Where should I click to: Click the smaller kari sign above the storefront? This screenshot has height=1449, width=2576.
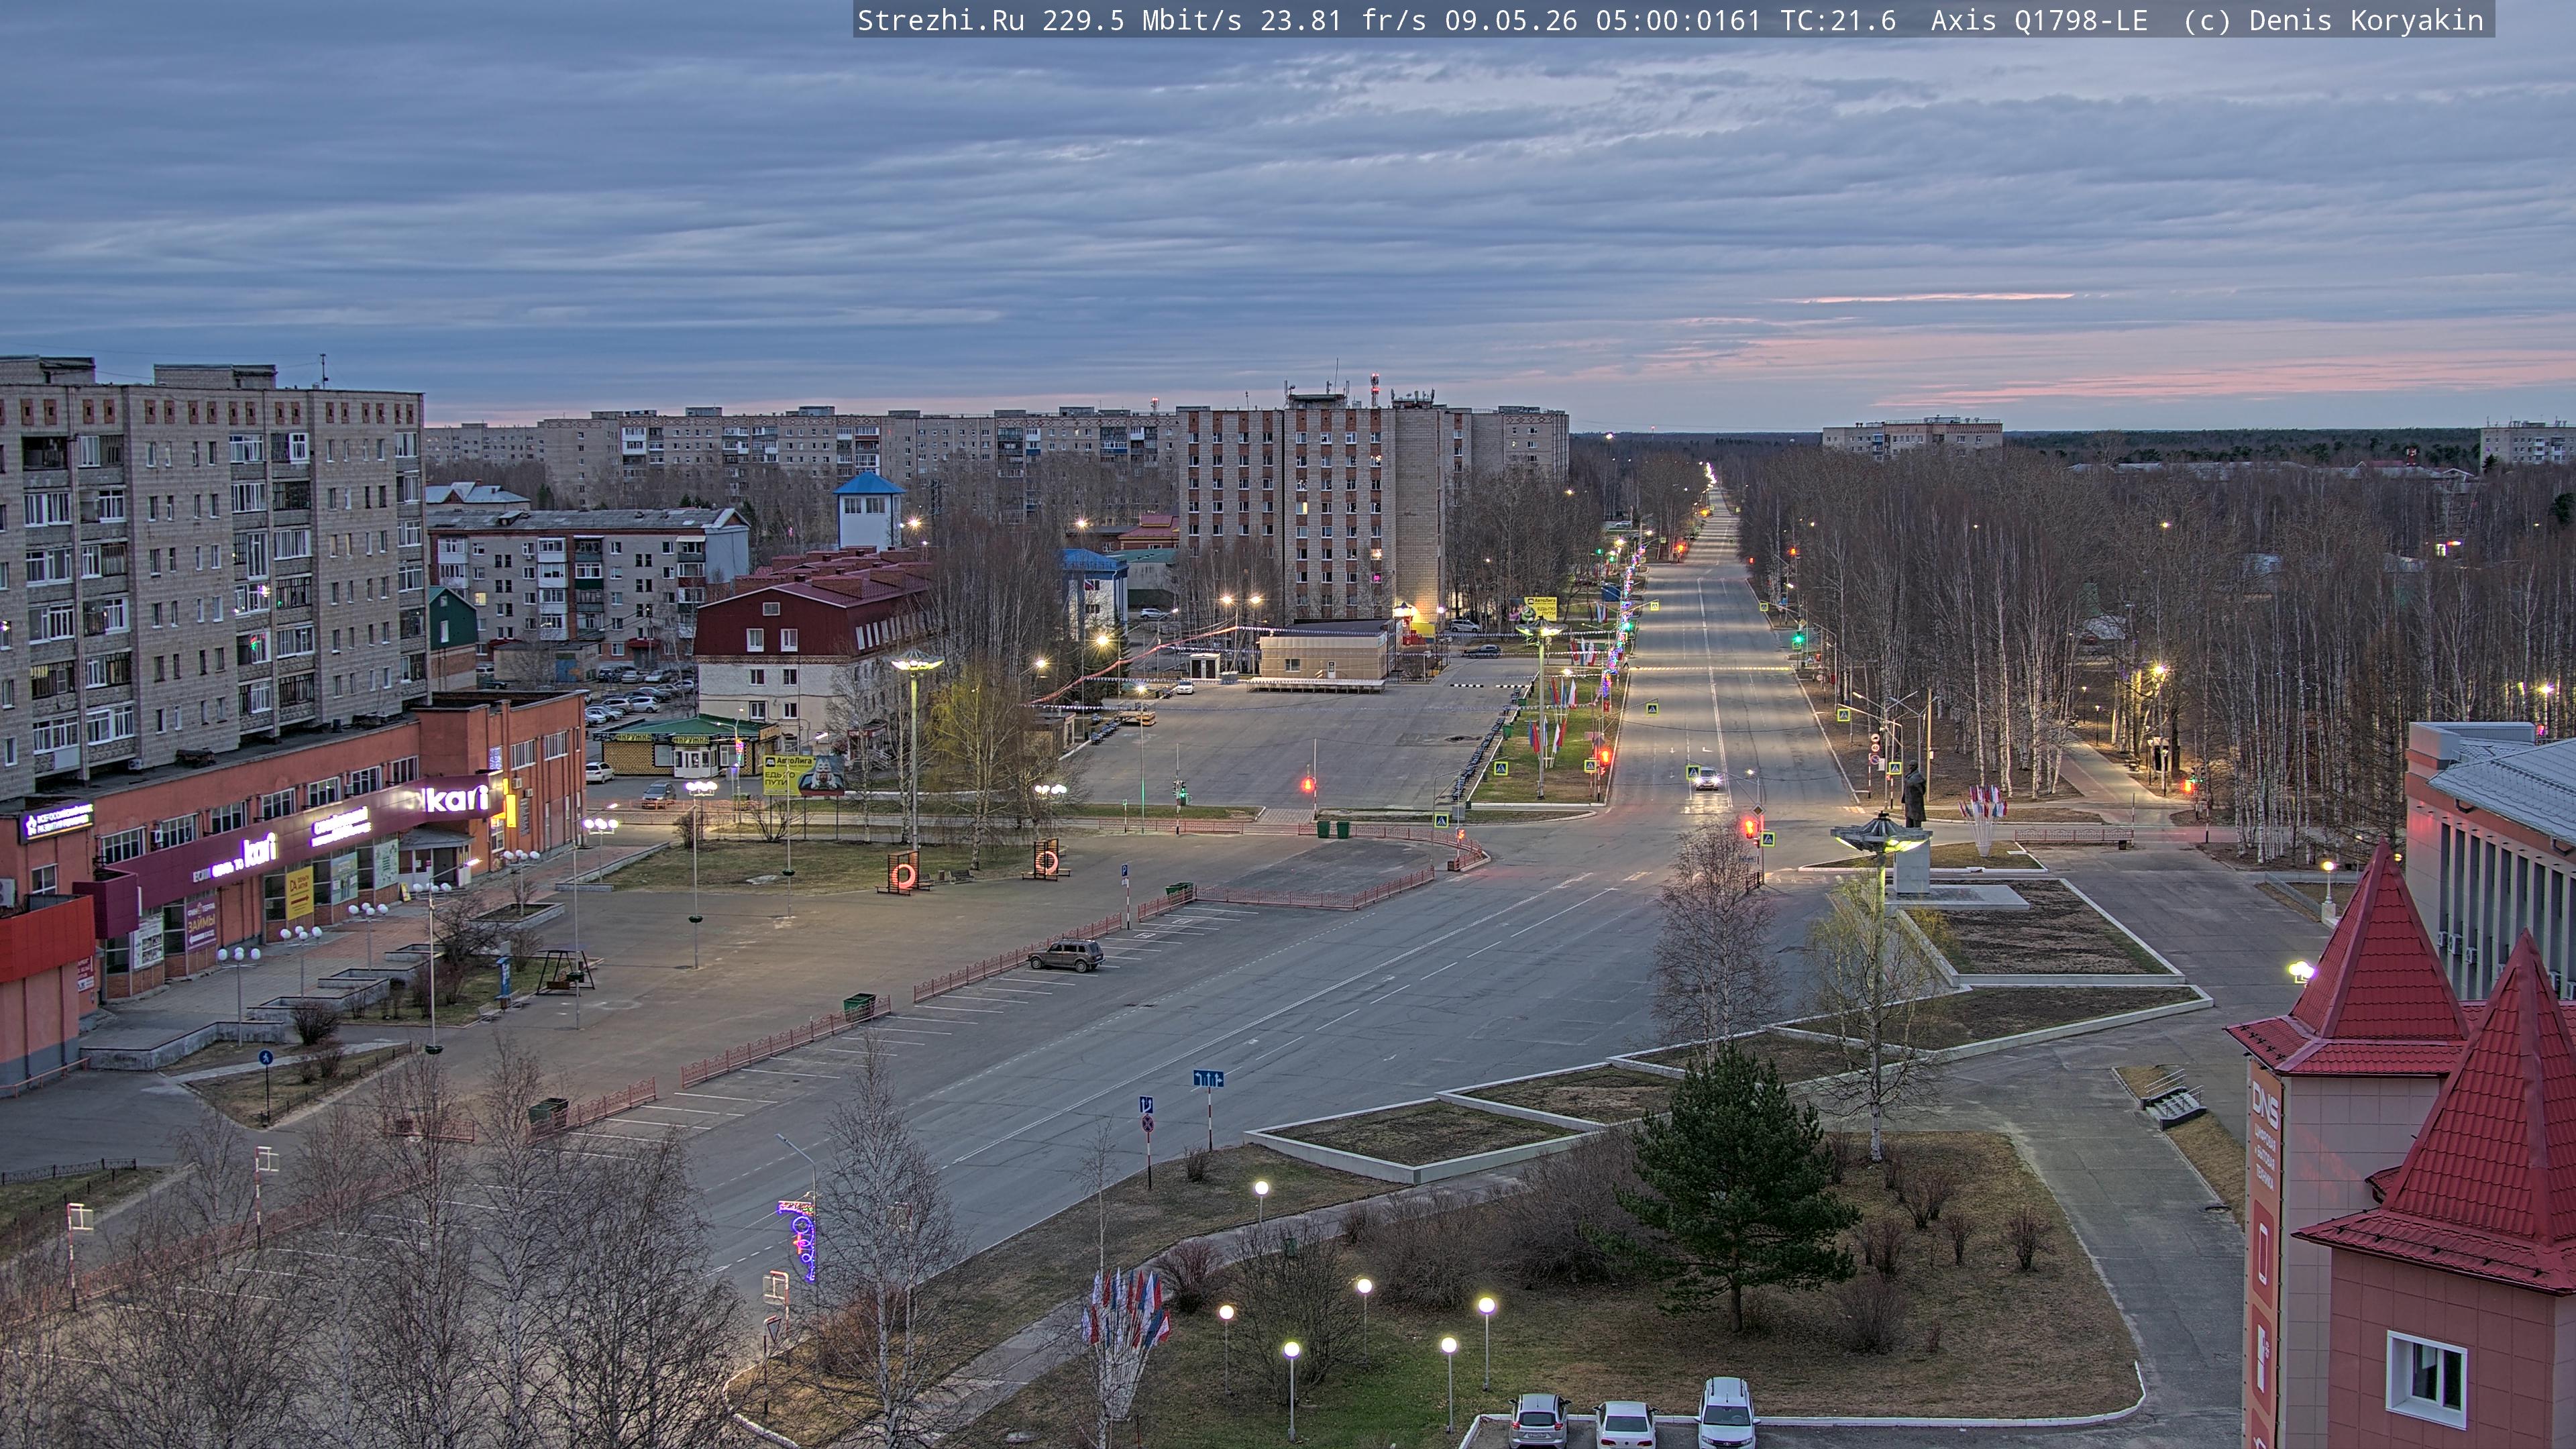click(x=259, y=850)
